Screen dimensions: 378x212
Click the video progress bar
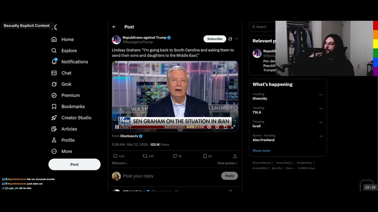coord(175,120)
